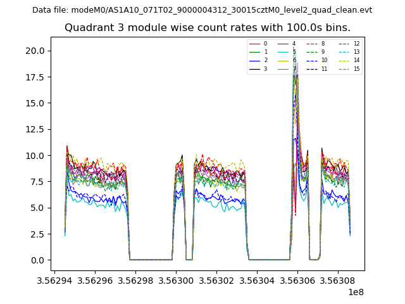The image size is (405, 304).
Task: Click the 20.0 y-axis tick label
Action: pyautogui.click(x=35, y=51)
